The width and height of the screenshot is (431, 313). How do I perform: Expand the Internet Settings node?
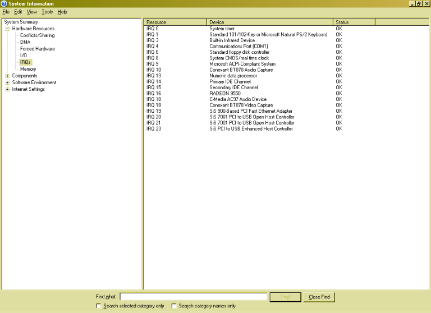point(7,89)
